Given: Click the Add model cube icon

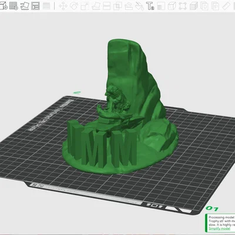Looking at the screenshot, I should coord(4,6).
